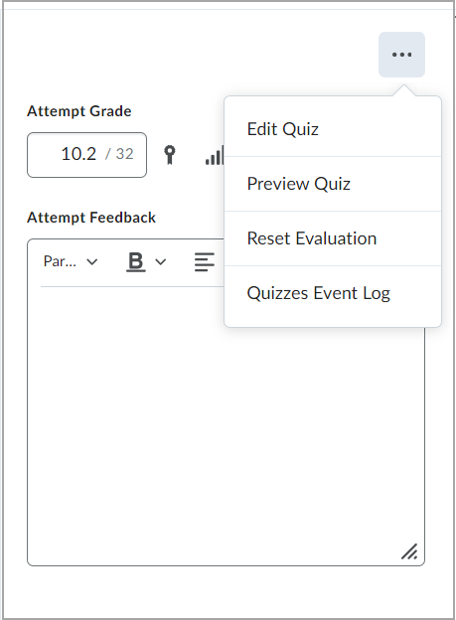Open the Paragraph format dropdown
The width and height of the screenshot is (456, 620).
tap(71, 261)
